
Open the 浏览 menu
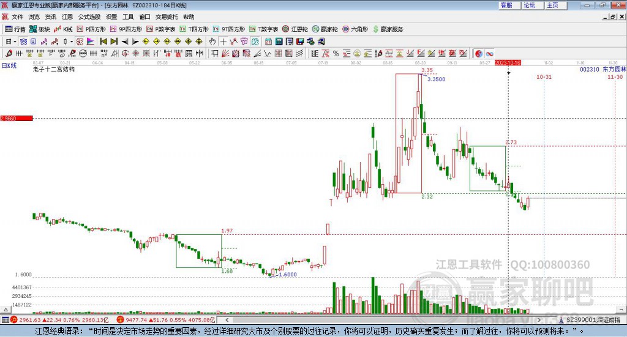(x=34, y=17)
